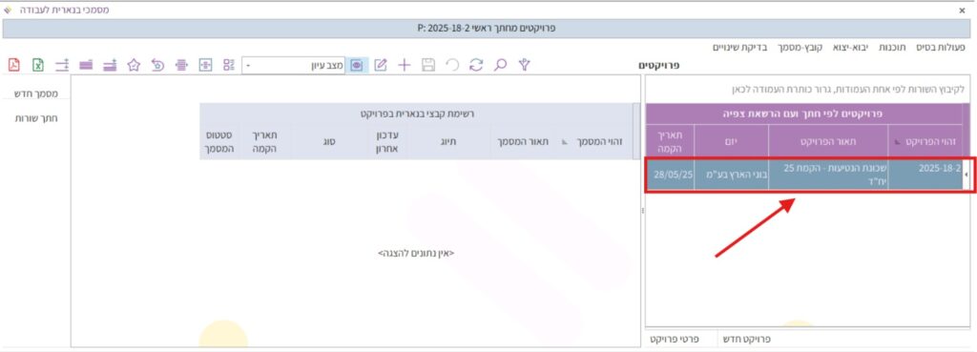Click the floppy-disk save icon
Image resolution: width=977 pixels, height=352 pixels.
[428, 65]
